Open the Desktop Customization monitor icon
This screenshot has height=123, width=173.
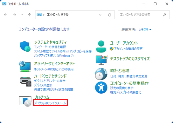101,60
